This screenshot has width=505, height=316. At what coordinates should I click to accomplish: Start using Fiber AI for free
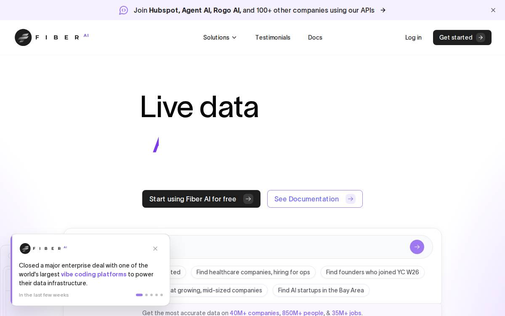point(201,199)
